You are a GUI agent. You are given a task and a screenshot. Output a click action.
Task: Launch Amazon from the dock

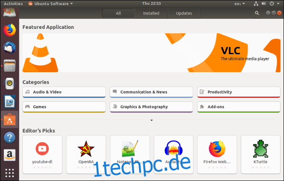[x=10, y=155]
